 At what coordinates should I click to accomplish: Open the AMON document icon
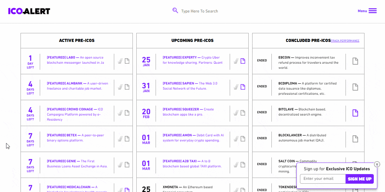pos(243,139)
